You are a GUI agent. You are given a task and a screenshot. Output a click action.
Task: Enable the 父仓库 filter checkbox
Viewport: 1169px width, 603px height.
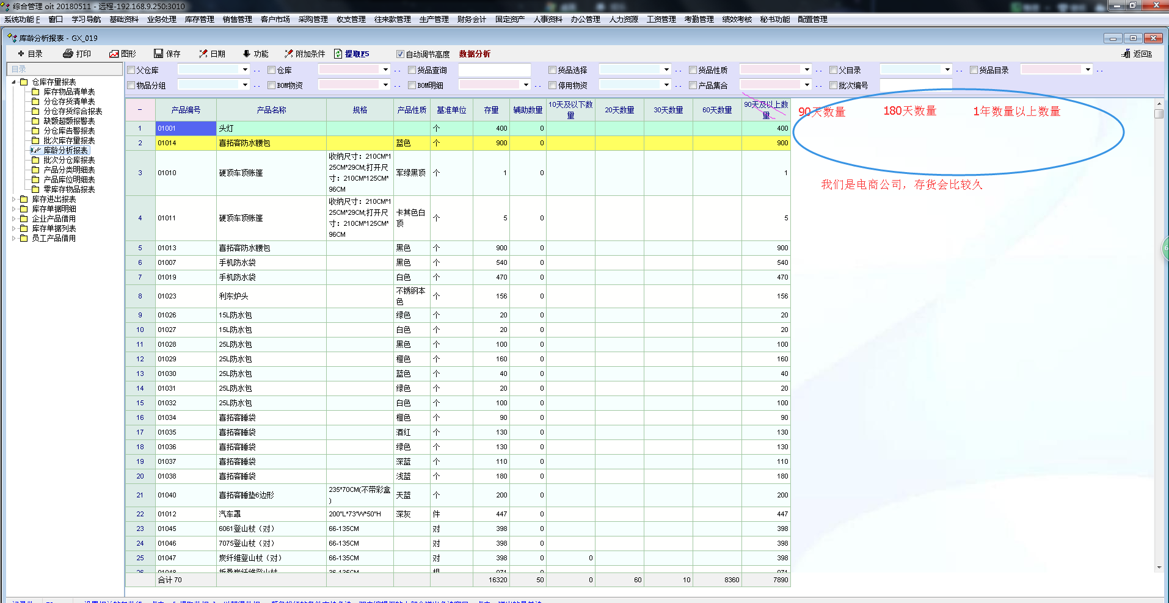coord(131,70)
